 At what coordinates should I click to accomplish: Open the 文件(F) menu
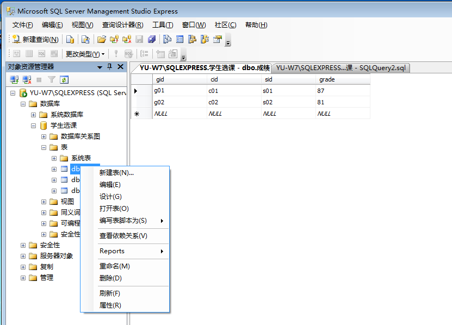click(22, 25)
